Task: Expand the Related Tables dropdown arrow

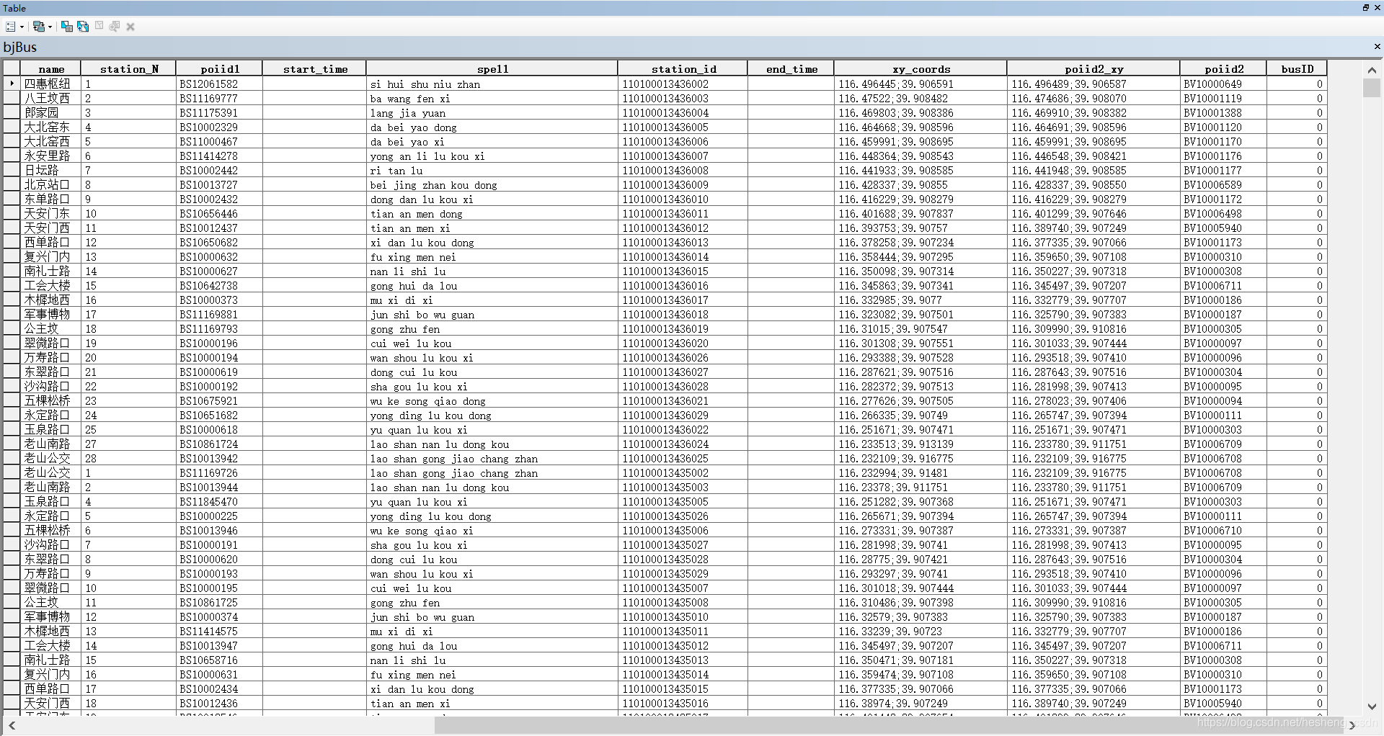Action: 50,27
